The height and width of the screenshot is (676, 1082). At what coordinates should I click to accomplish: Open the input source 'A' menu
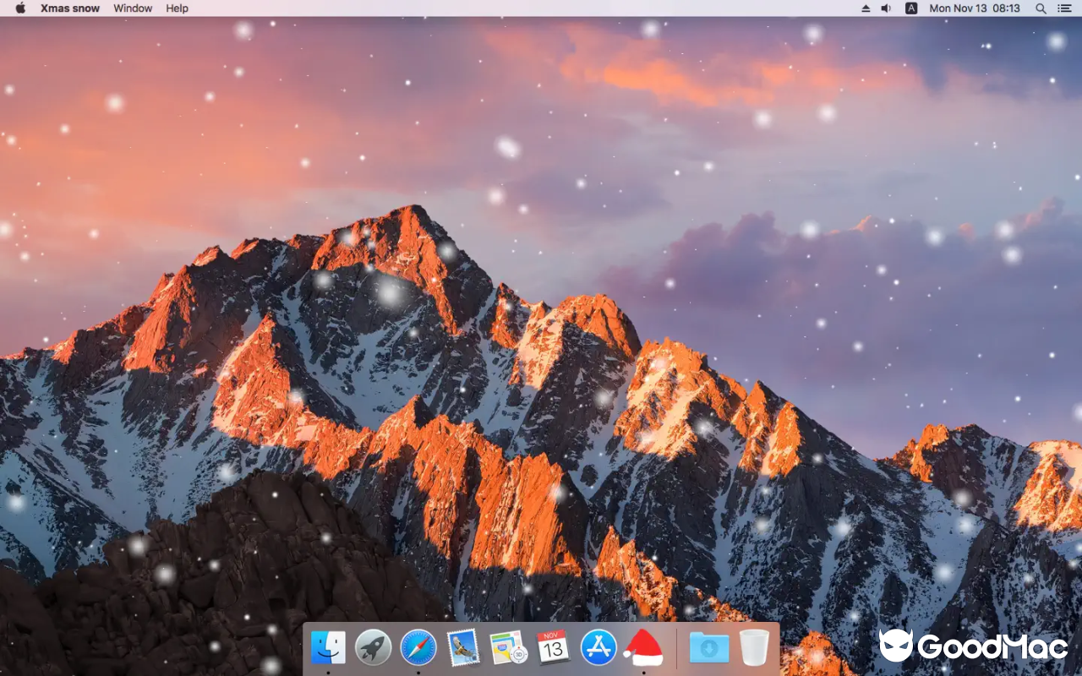911,8
